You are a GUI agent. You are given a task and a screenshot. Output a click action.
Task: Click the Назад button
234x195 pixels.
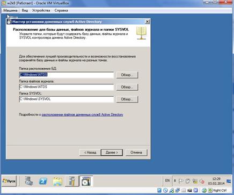coord(90,153)
